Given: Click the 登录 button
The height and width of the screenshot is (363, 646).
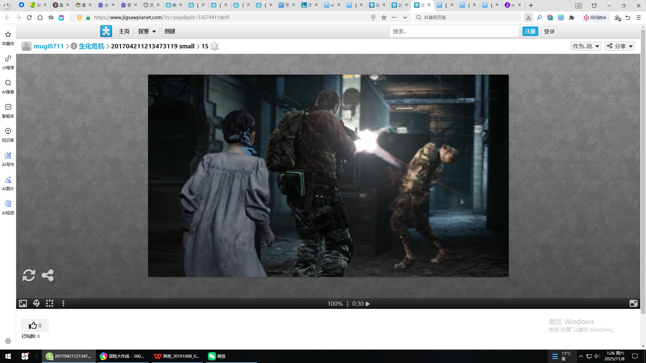Looking at the screenshot, I should click(x=549, y=31).
